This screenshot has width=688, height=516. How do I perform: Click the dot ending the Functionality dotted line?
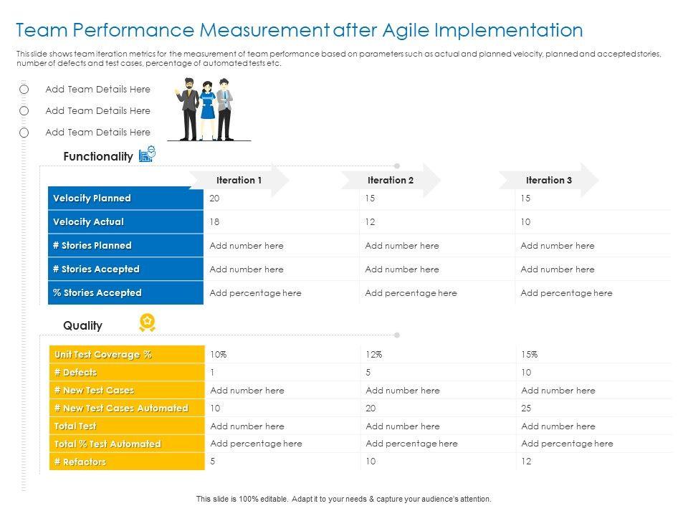[x=397, y=166]
